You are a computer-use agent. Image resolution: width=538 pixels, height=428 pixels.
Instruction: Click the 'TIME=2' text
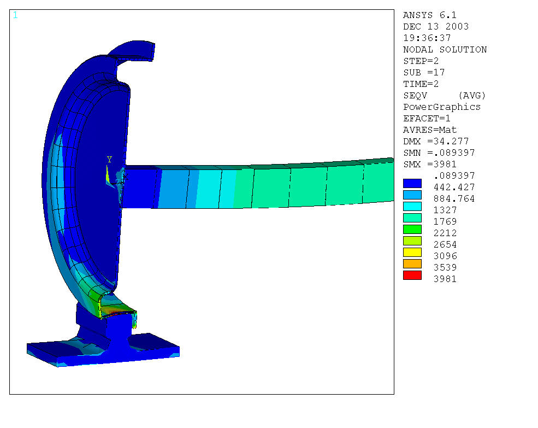pyautogui.click(x=421, y=84)
